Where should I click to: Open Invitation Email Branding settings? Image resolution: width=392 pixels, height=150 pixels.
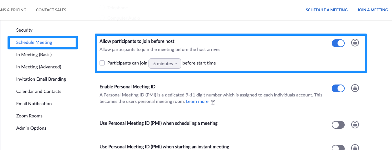[x=41, y=79]
